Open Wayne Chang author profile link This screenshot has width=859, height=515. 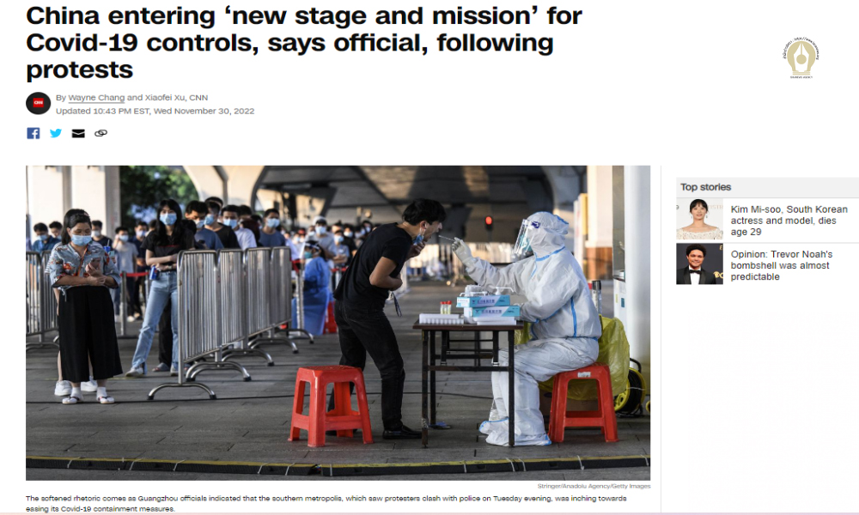[x=96, y=97]
